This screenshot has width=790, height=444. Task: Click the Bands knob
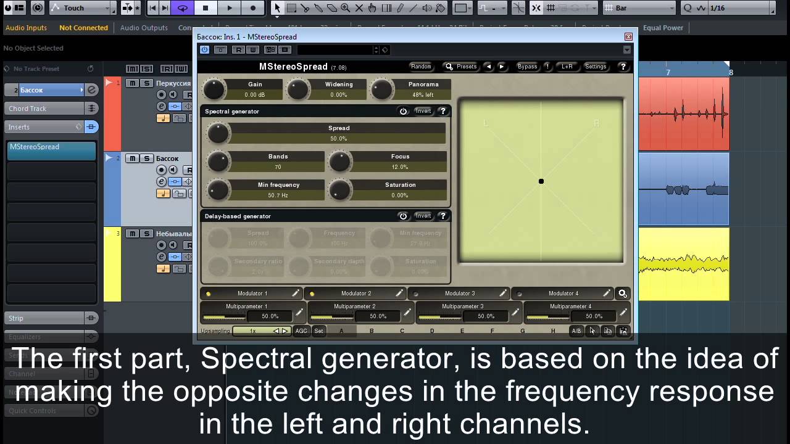[x=218, y=162]
